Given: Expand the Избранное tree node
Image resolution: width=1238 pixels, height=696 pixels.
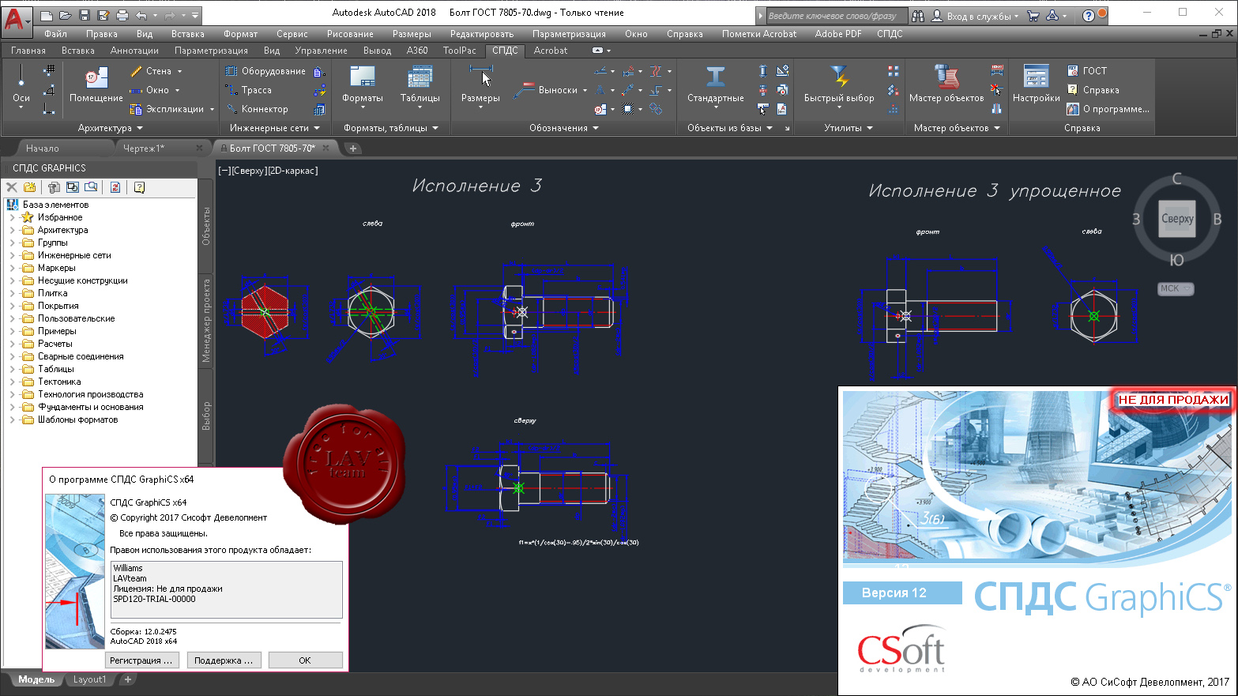Looking at the screenshot, I should pos(12,217).
